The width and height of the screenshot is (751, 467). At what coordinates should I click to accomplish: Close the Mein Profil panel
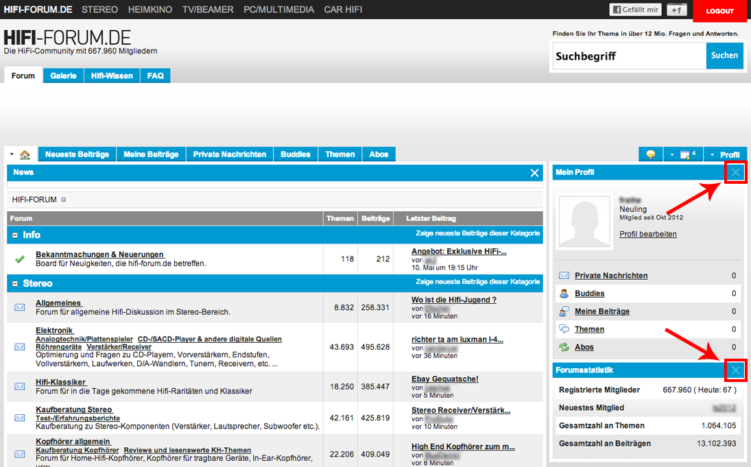735,172
